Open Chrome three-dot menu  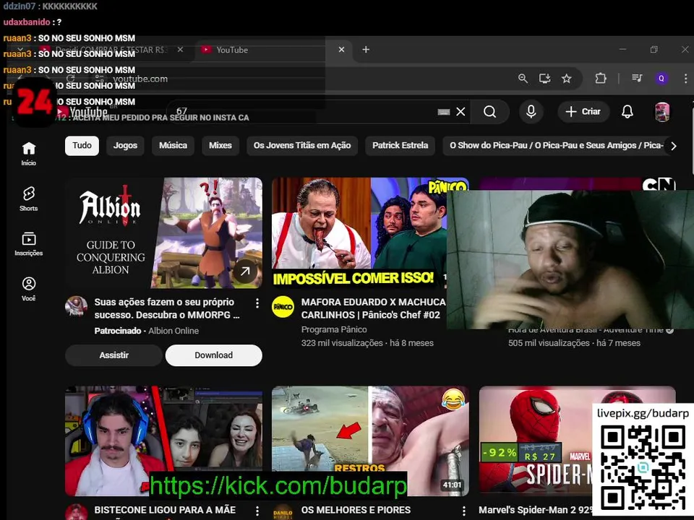click(685, 79)
